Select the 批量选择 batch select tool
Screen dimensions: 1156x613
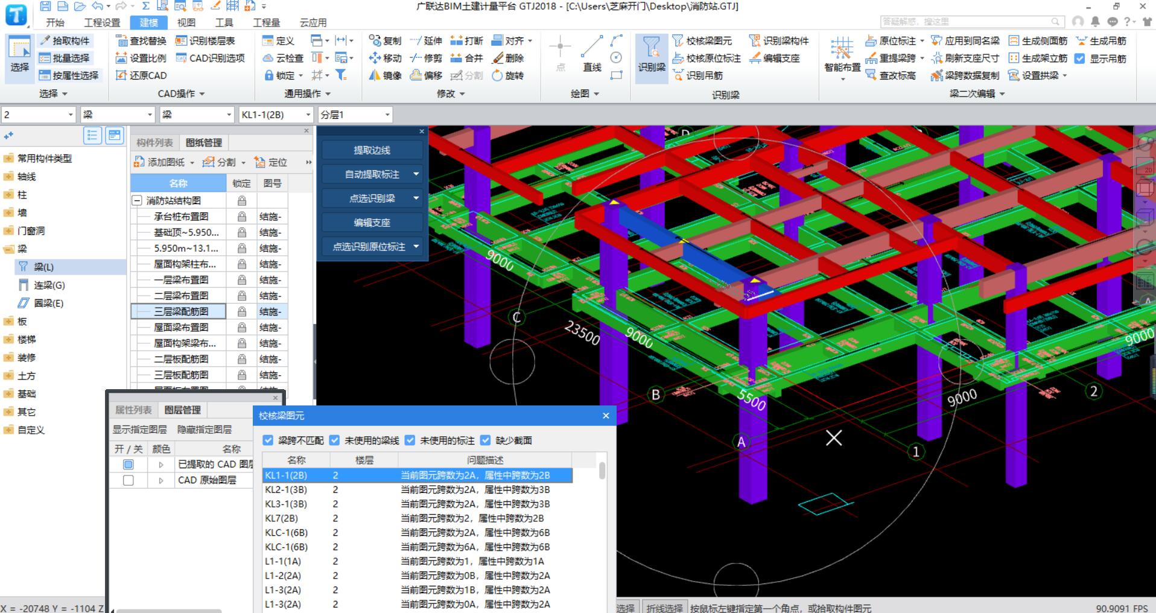(65, 58)
